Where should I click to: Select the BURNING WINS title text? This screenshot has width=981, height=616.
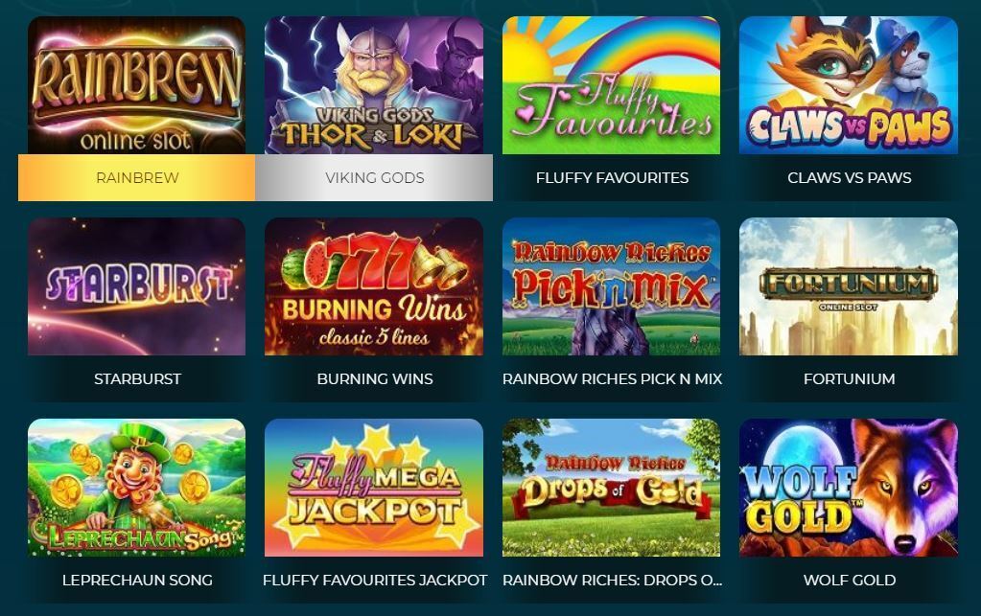tap(375, 378)
